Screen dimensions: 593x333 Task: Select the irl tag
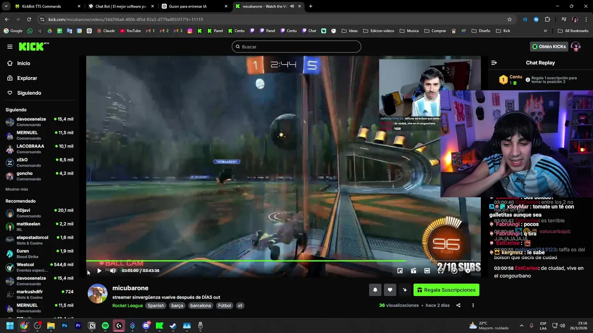240,306
